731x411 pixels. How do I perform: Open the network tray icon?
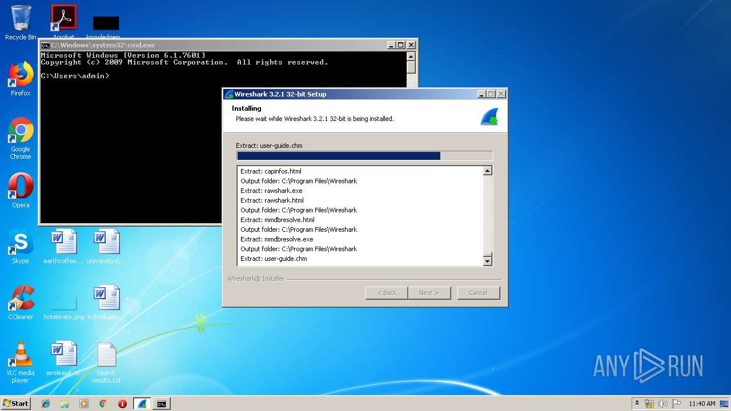[x=649, y=404]
